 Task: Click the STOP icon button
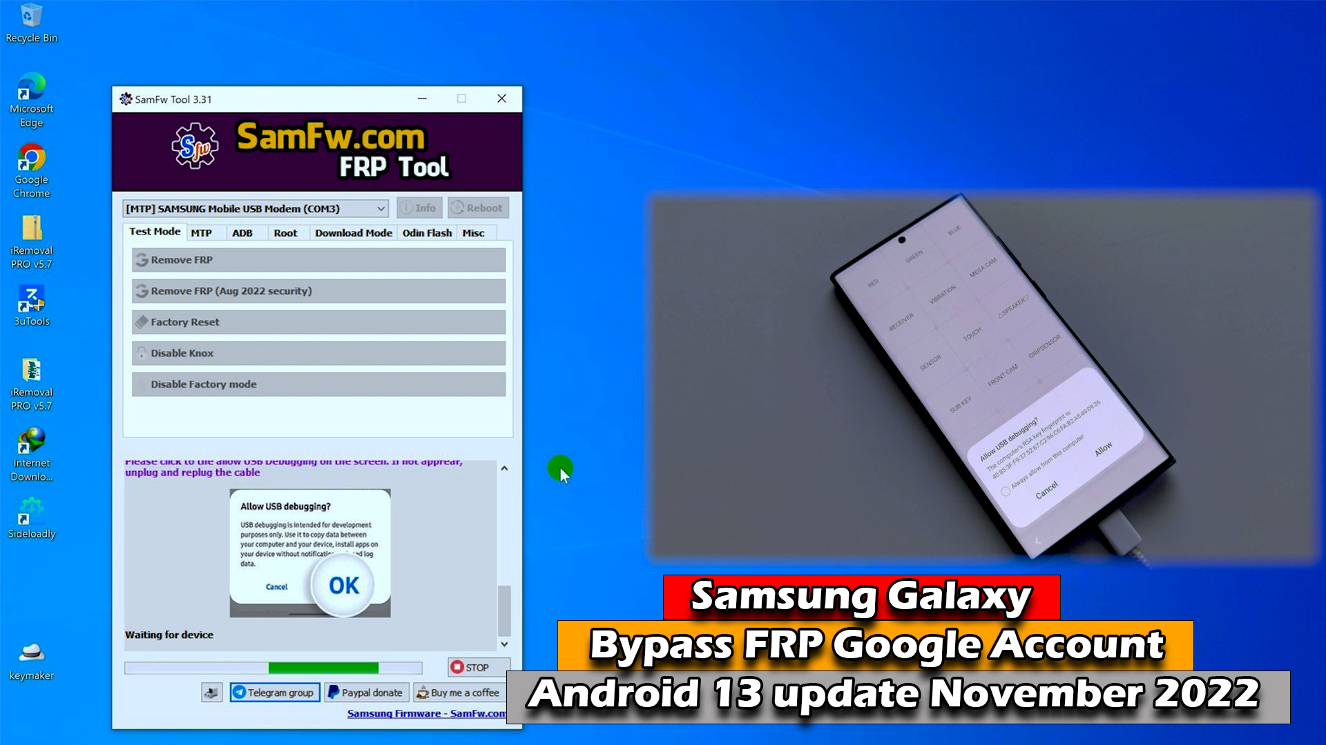point(470,667)
